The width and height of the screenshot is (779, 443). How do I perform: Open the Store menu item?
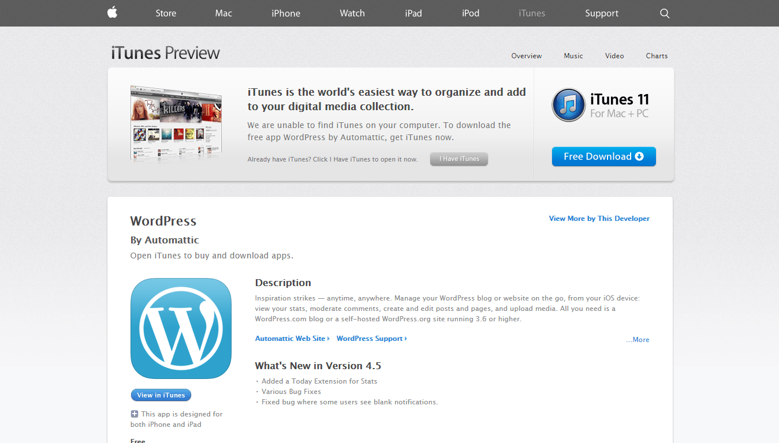pos(166,13)
